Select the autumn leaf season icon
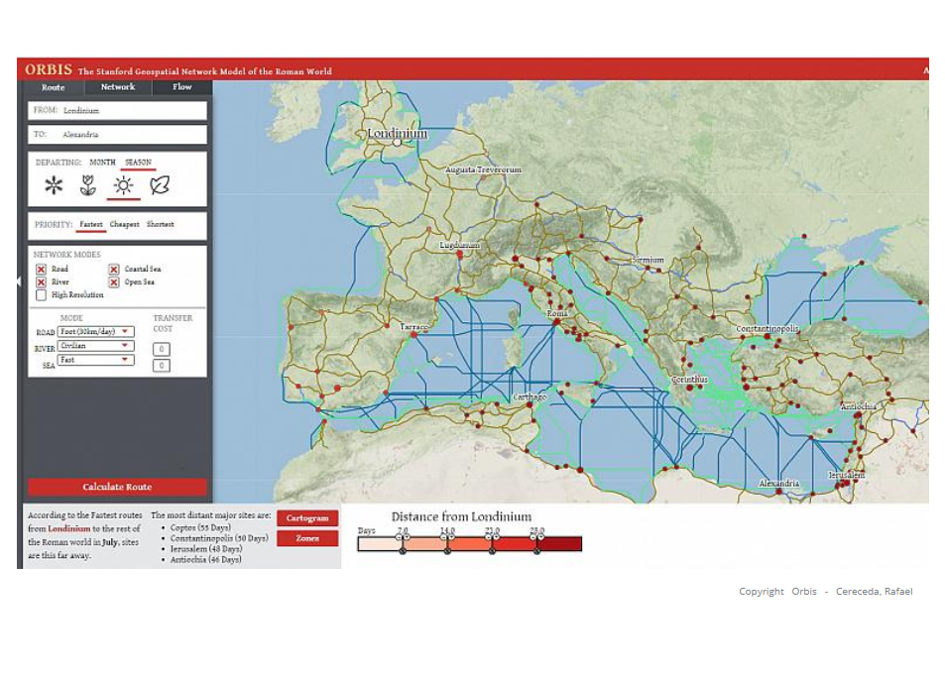This screenshot has height=674, width=945. pyautogui.click(x=159, y=185)
